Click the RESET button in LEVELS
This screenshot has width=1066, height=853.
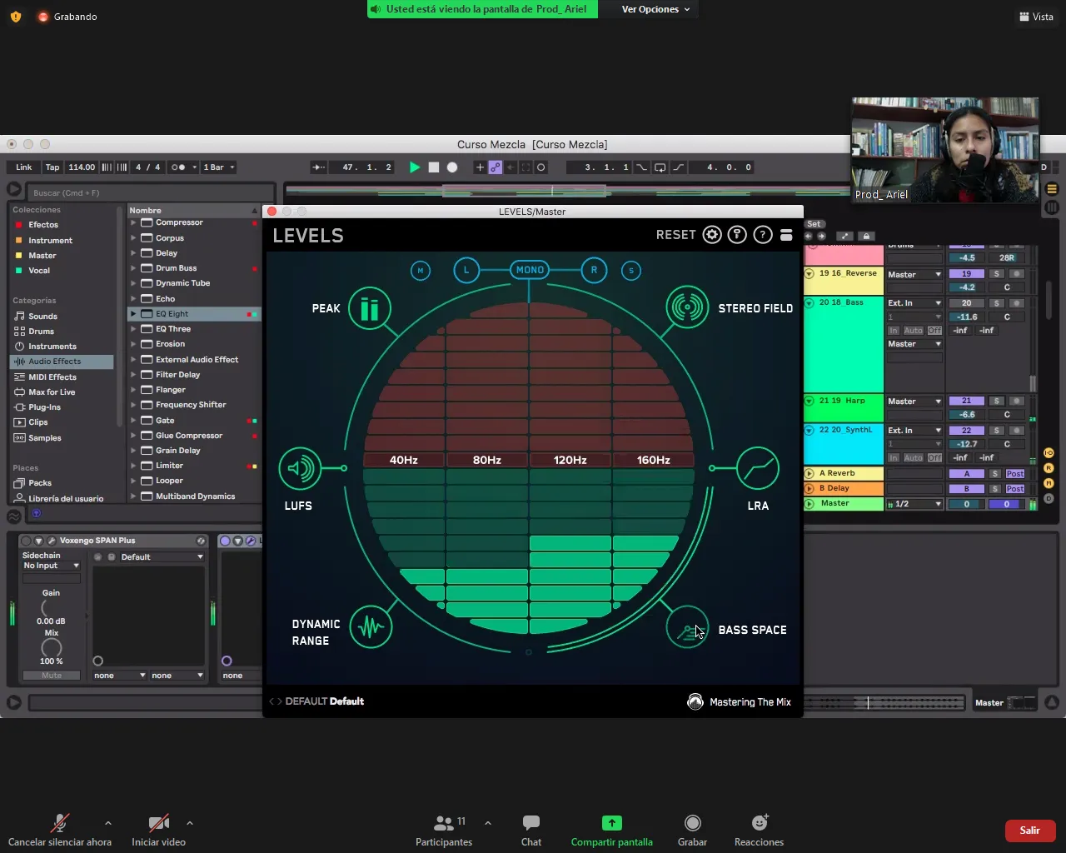[675, 235]
